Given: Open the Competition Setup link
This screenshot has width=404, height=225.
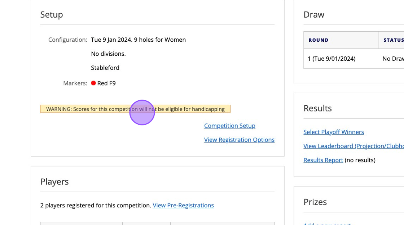Looking at the screenshot, I should point(229,126).
